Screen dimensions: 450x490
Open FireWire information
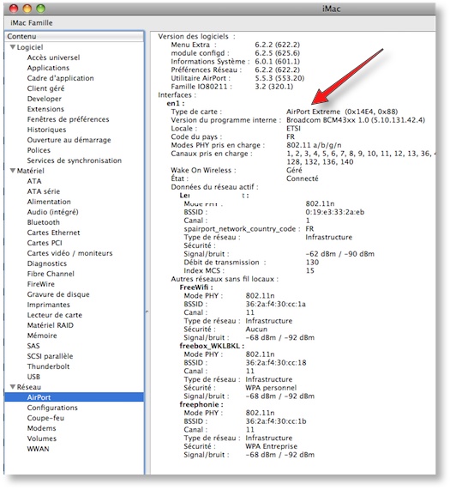click(x=40, y=284)
